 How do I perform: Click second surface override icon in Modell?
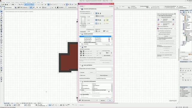click(81, 53)
